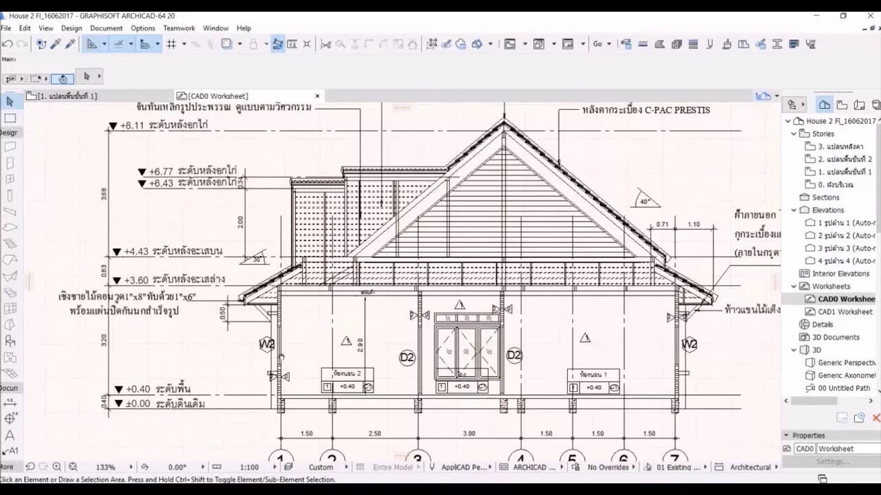Open the Teamwork menu
The width and height of the screenshot is (881, 495).
(x=179, y=28)
